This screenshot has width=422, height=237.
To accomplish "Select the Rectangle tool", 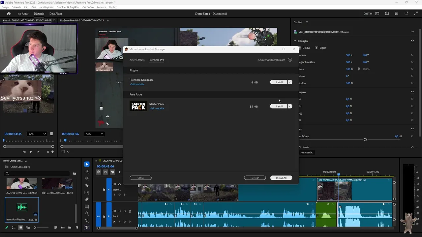I will pos(87,206).
